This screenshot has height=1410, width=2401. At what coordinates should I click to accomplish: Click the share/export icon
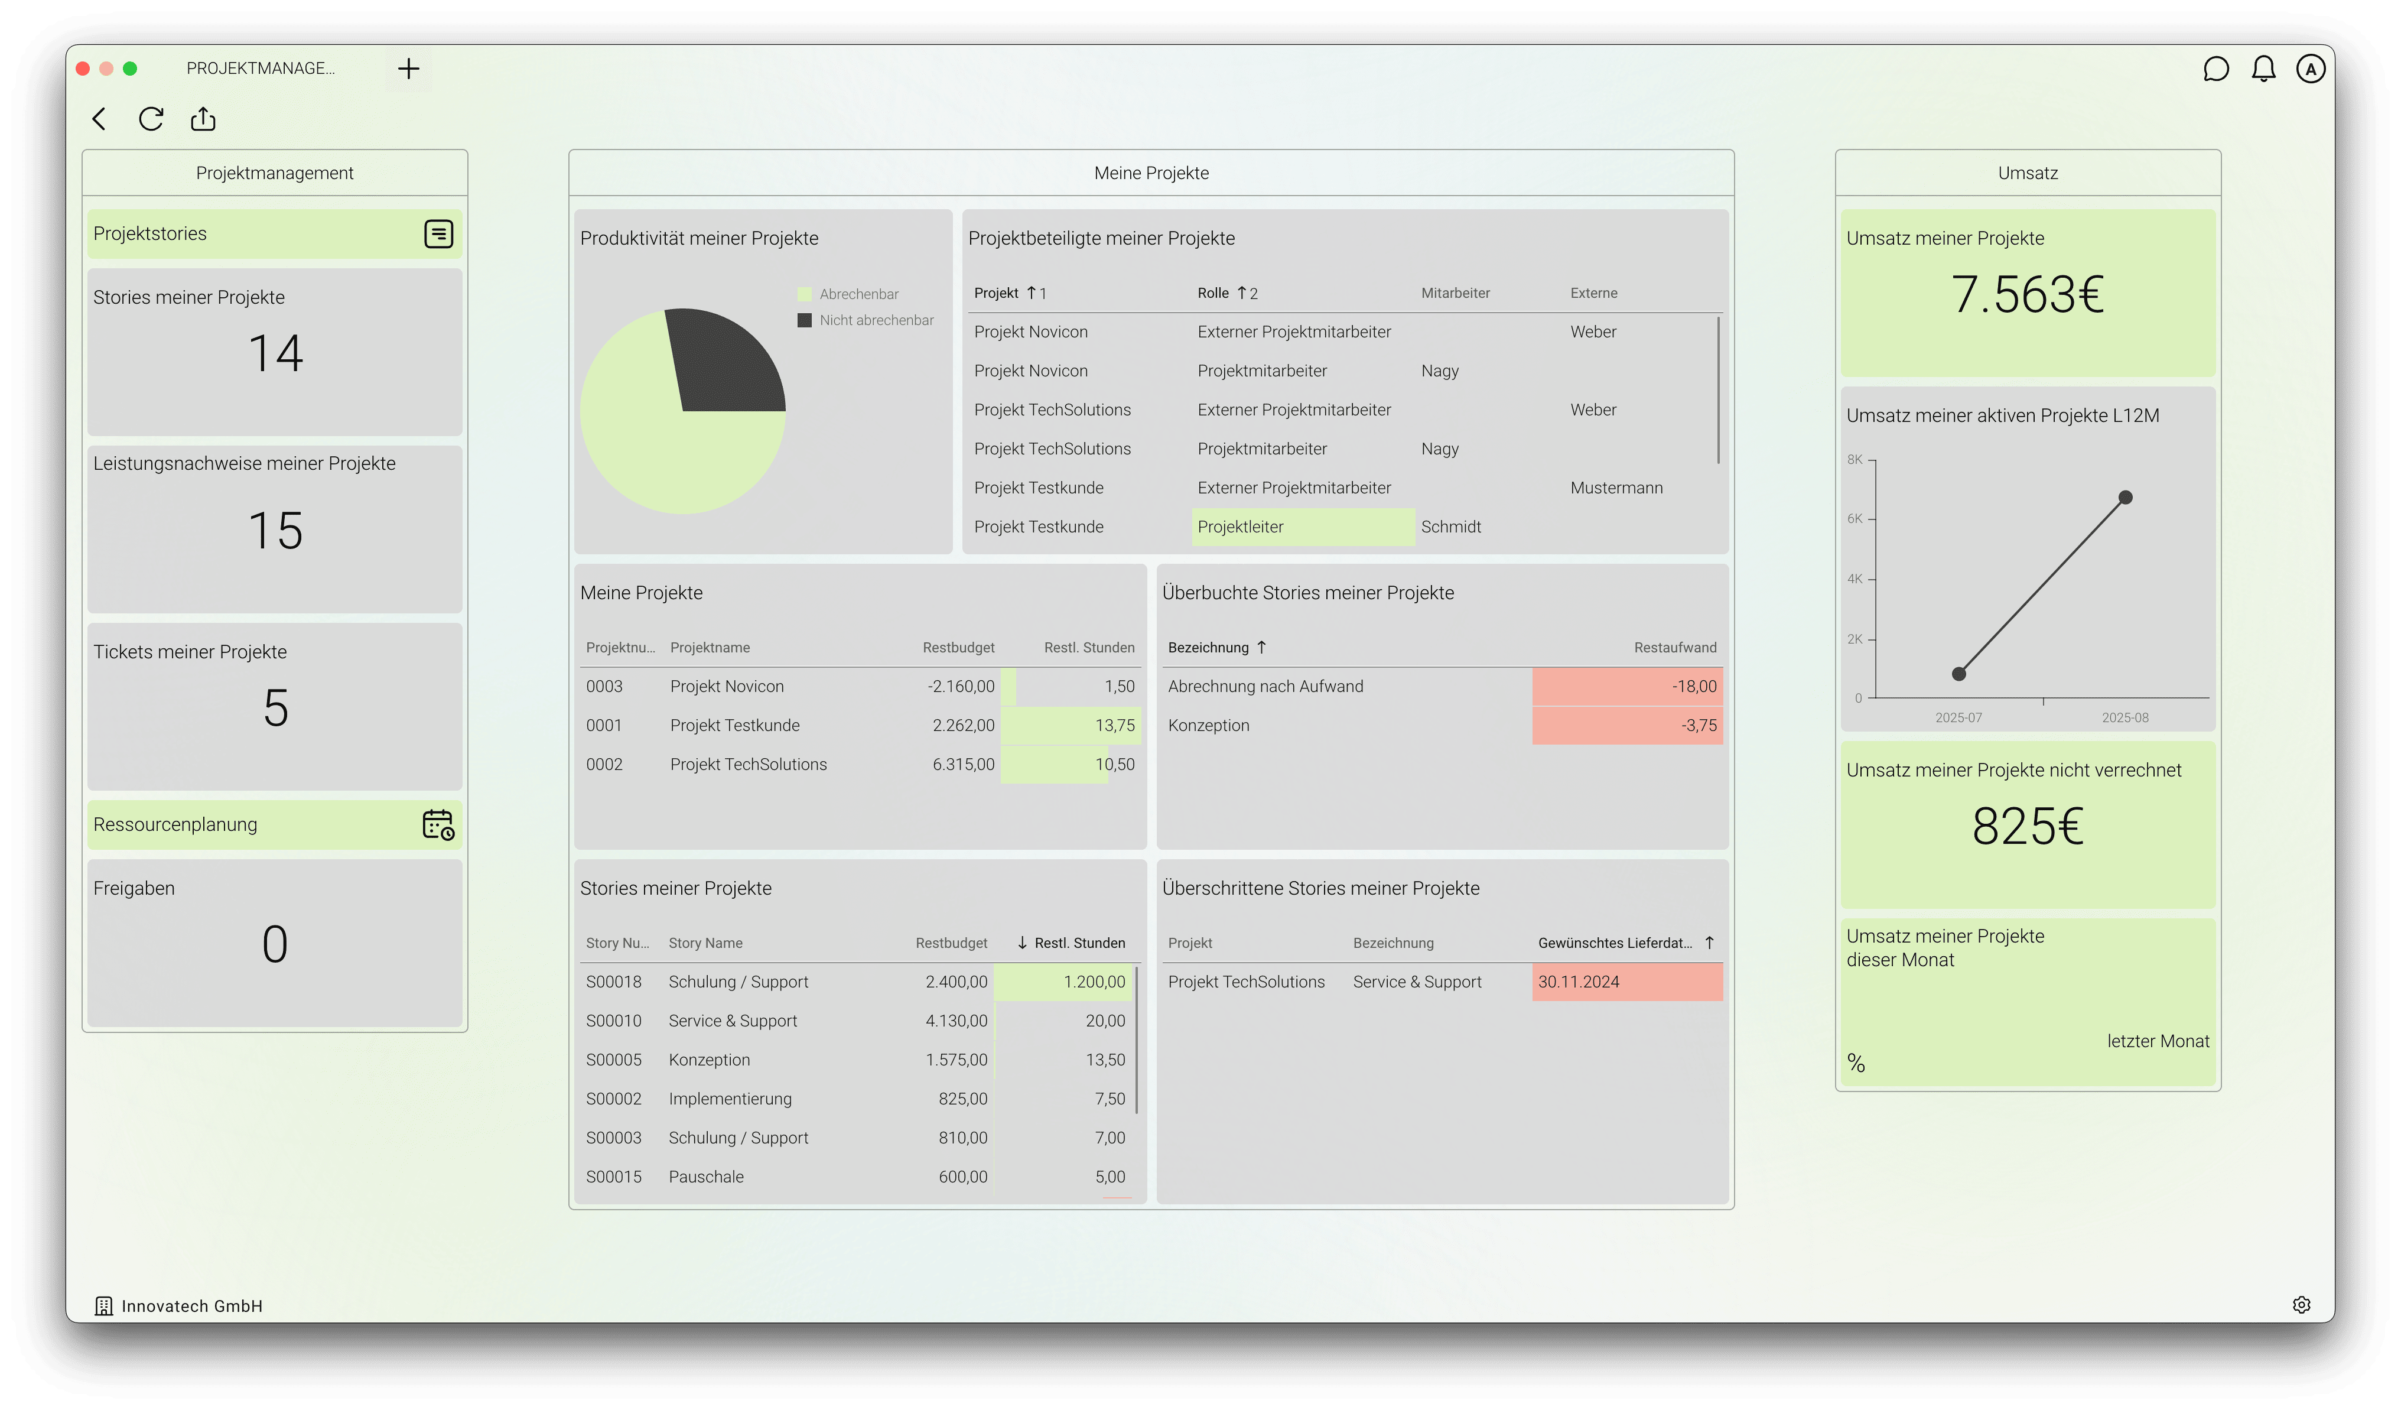tap(203, 119)
